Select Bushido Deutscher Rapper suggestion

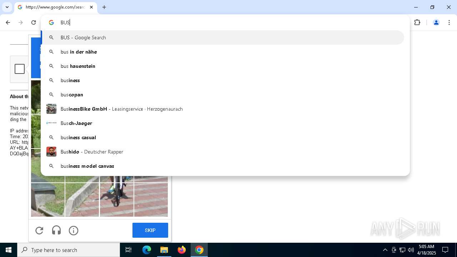223,152
